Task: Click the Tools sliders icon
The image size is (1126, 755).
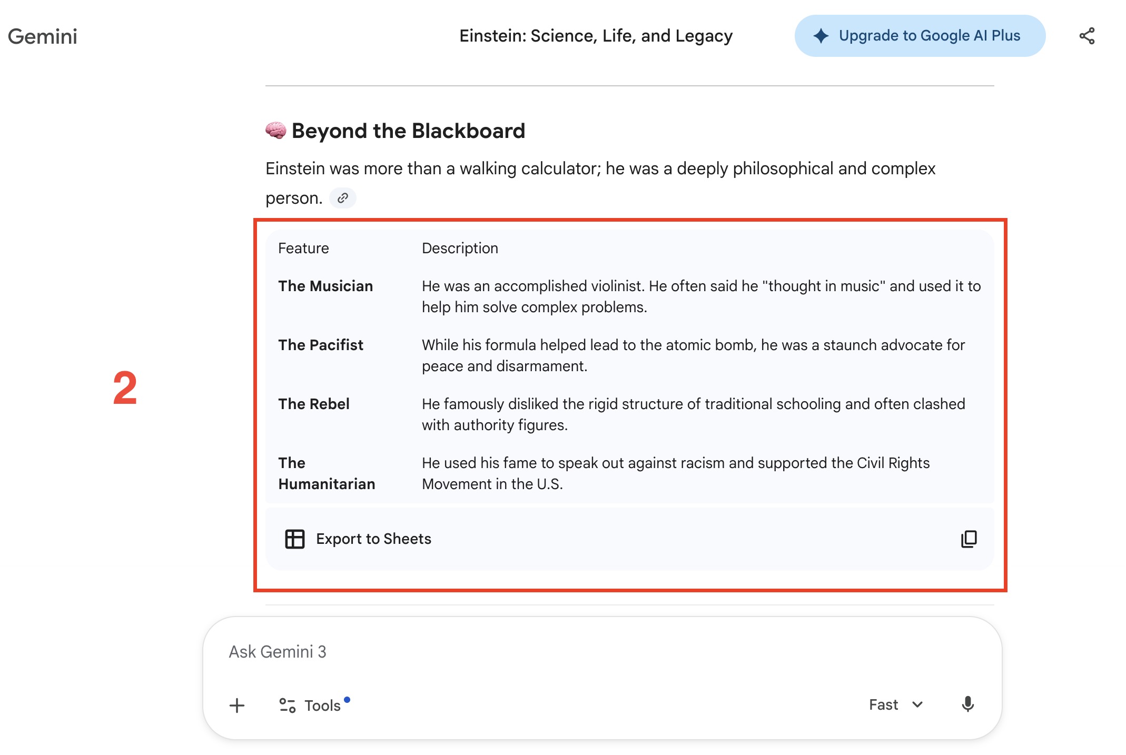Action: (x=287, y=706)
